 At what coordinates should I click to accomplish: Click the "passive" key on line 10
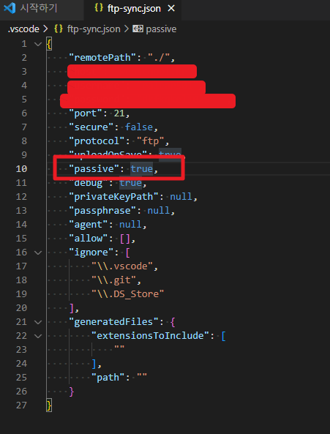94,169
